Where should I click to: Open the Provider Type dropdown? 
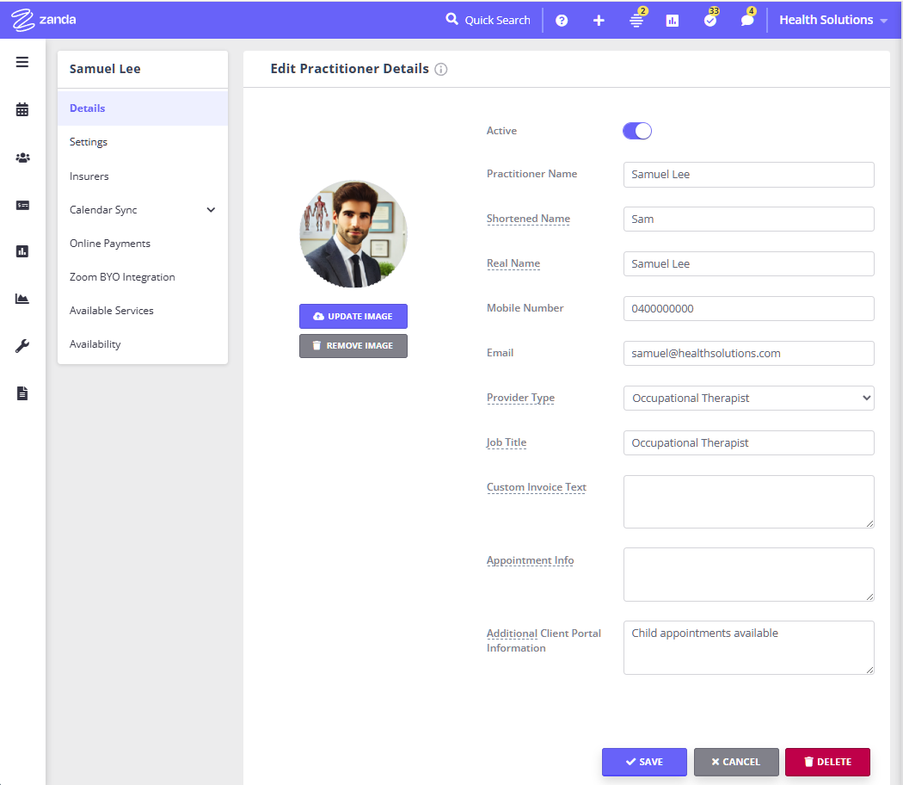point(748,399)
